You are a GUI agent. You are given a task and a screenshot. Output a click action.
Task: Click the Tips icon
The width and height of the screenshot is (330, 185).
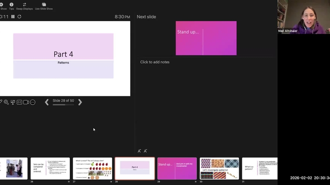tap(11, 5)
